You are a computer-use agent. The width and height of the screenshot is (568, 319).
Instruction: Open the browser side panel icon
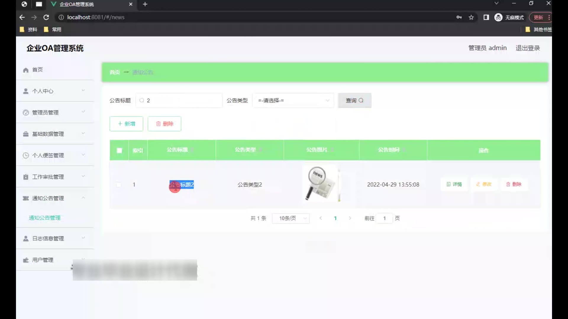(x=486, y=17)
